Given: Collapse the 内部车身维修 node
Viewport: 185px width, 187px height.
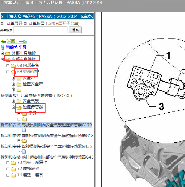Looking at the screenshot, I should pos(2,59).
